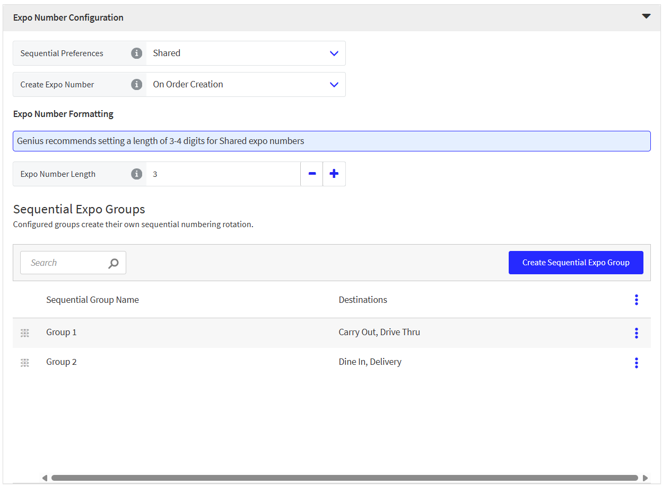
Task: Click Create Sequential Expo Group button
Action: tap(576, 263)
